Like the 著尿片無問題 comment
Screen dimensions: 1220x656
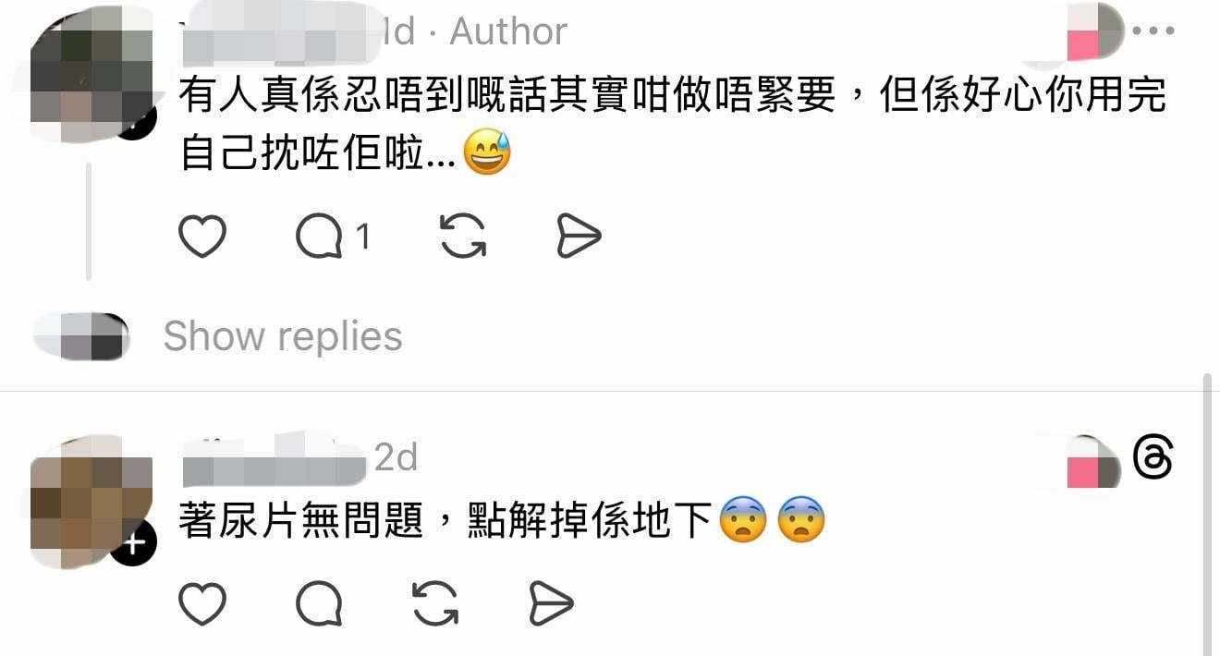click(202, 604)
